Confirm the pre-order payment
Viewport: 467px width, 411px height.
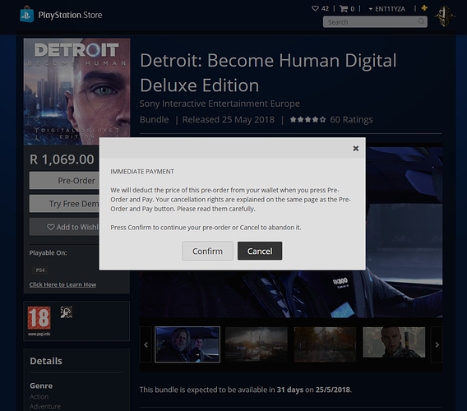coord(207,251)
